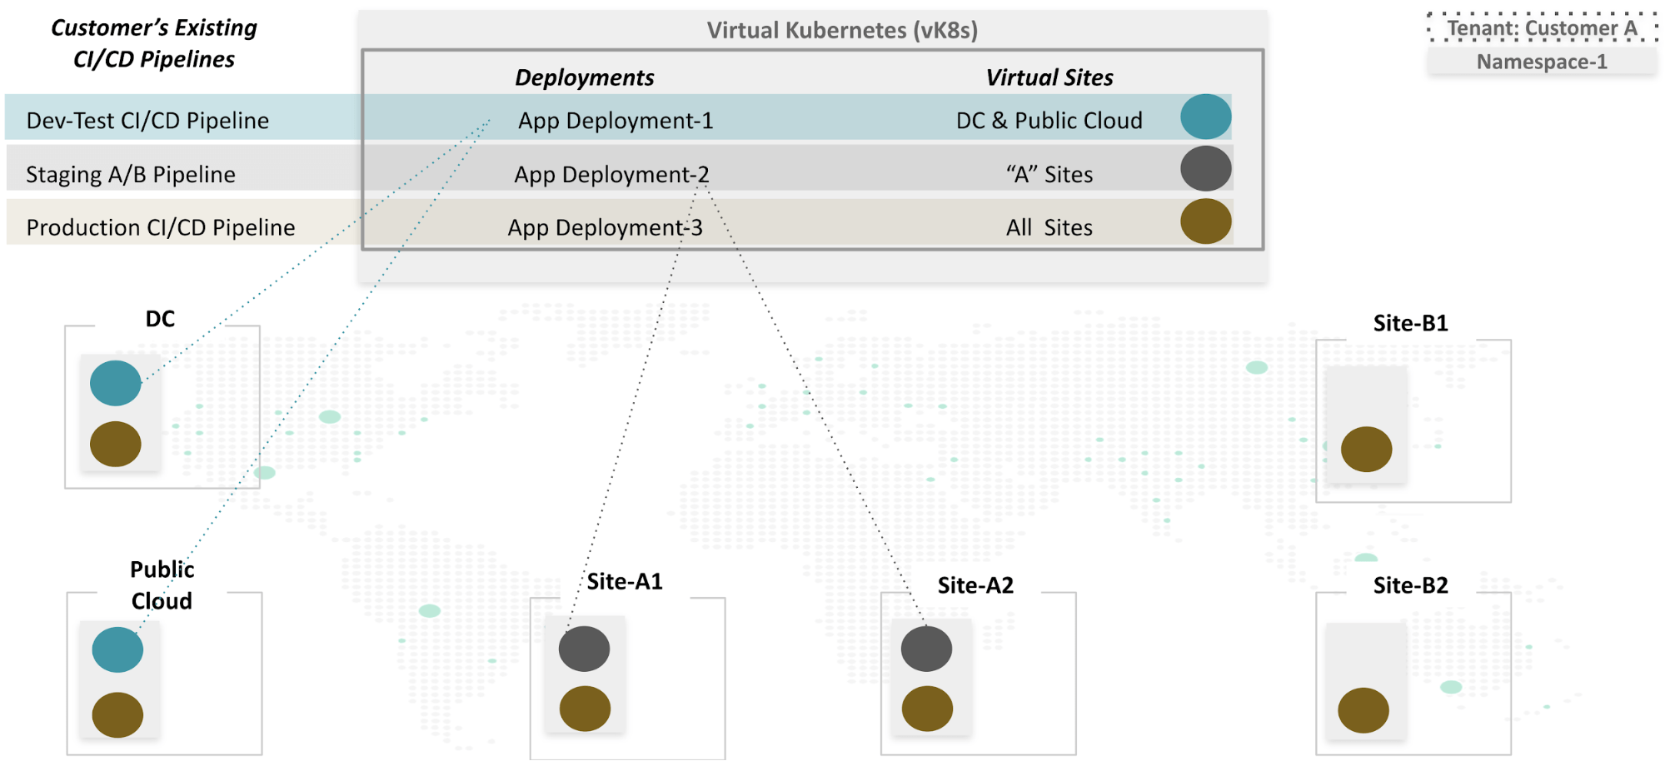Select the gray deployment dot in Site-A2
The width and height of the screenshot is (1665, 761).
(925, 648)
